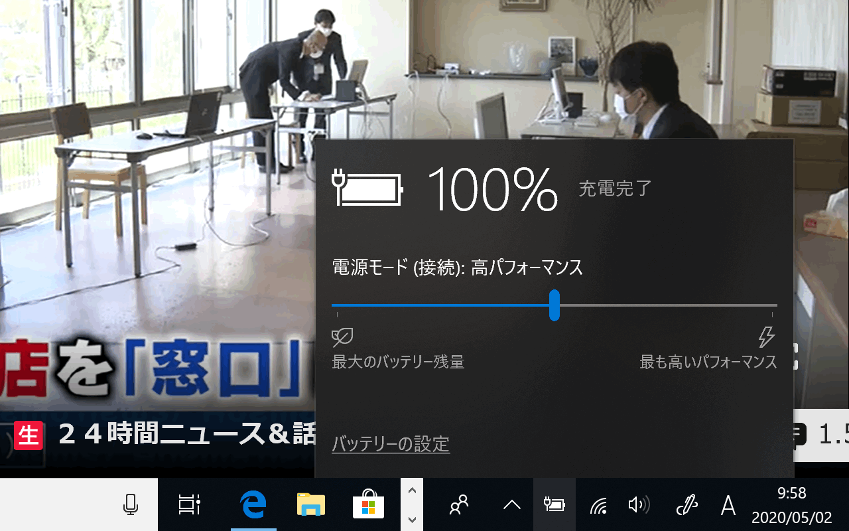The height and width of the screenshot is (531, 849).
Task: Click the power mode slider handle
Action: click(555, 305)
